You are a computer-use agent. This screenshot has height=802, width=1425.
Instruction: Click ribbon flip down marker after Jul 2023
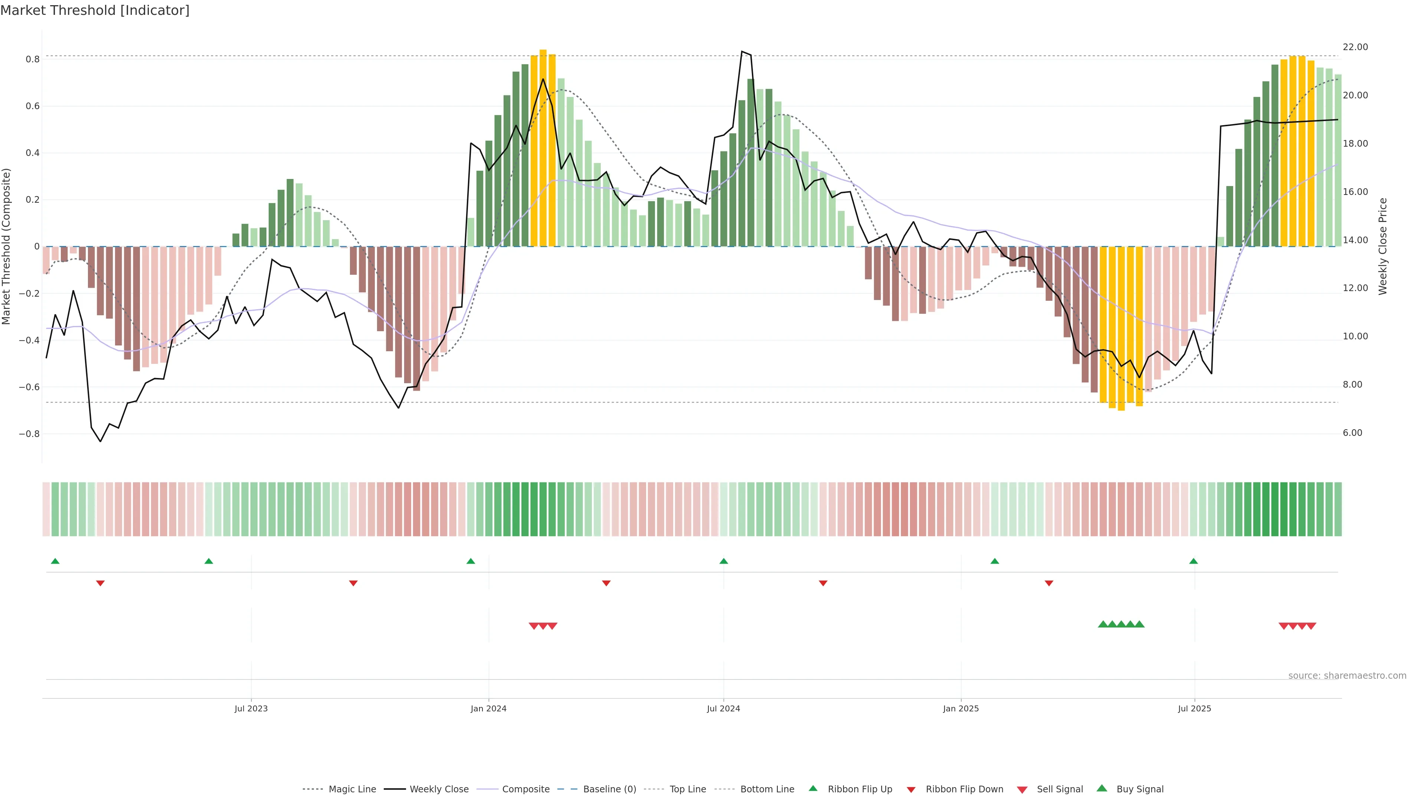(x=354, y=583)
